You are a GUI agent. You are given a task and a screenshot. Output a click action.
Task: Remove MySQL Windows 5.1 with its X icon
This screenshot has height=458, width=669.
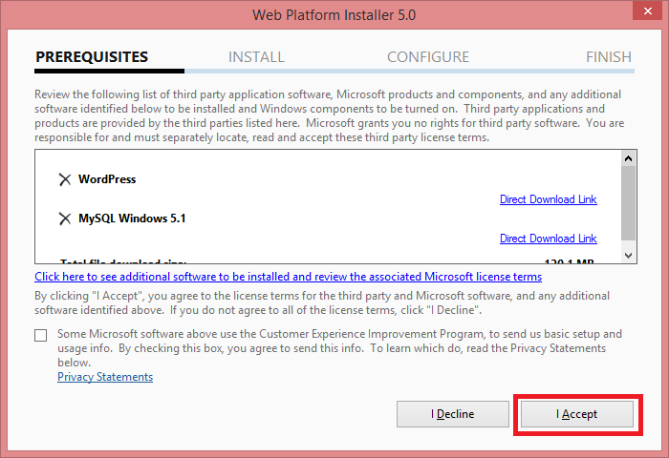(65, 219)
